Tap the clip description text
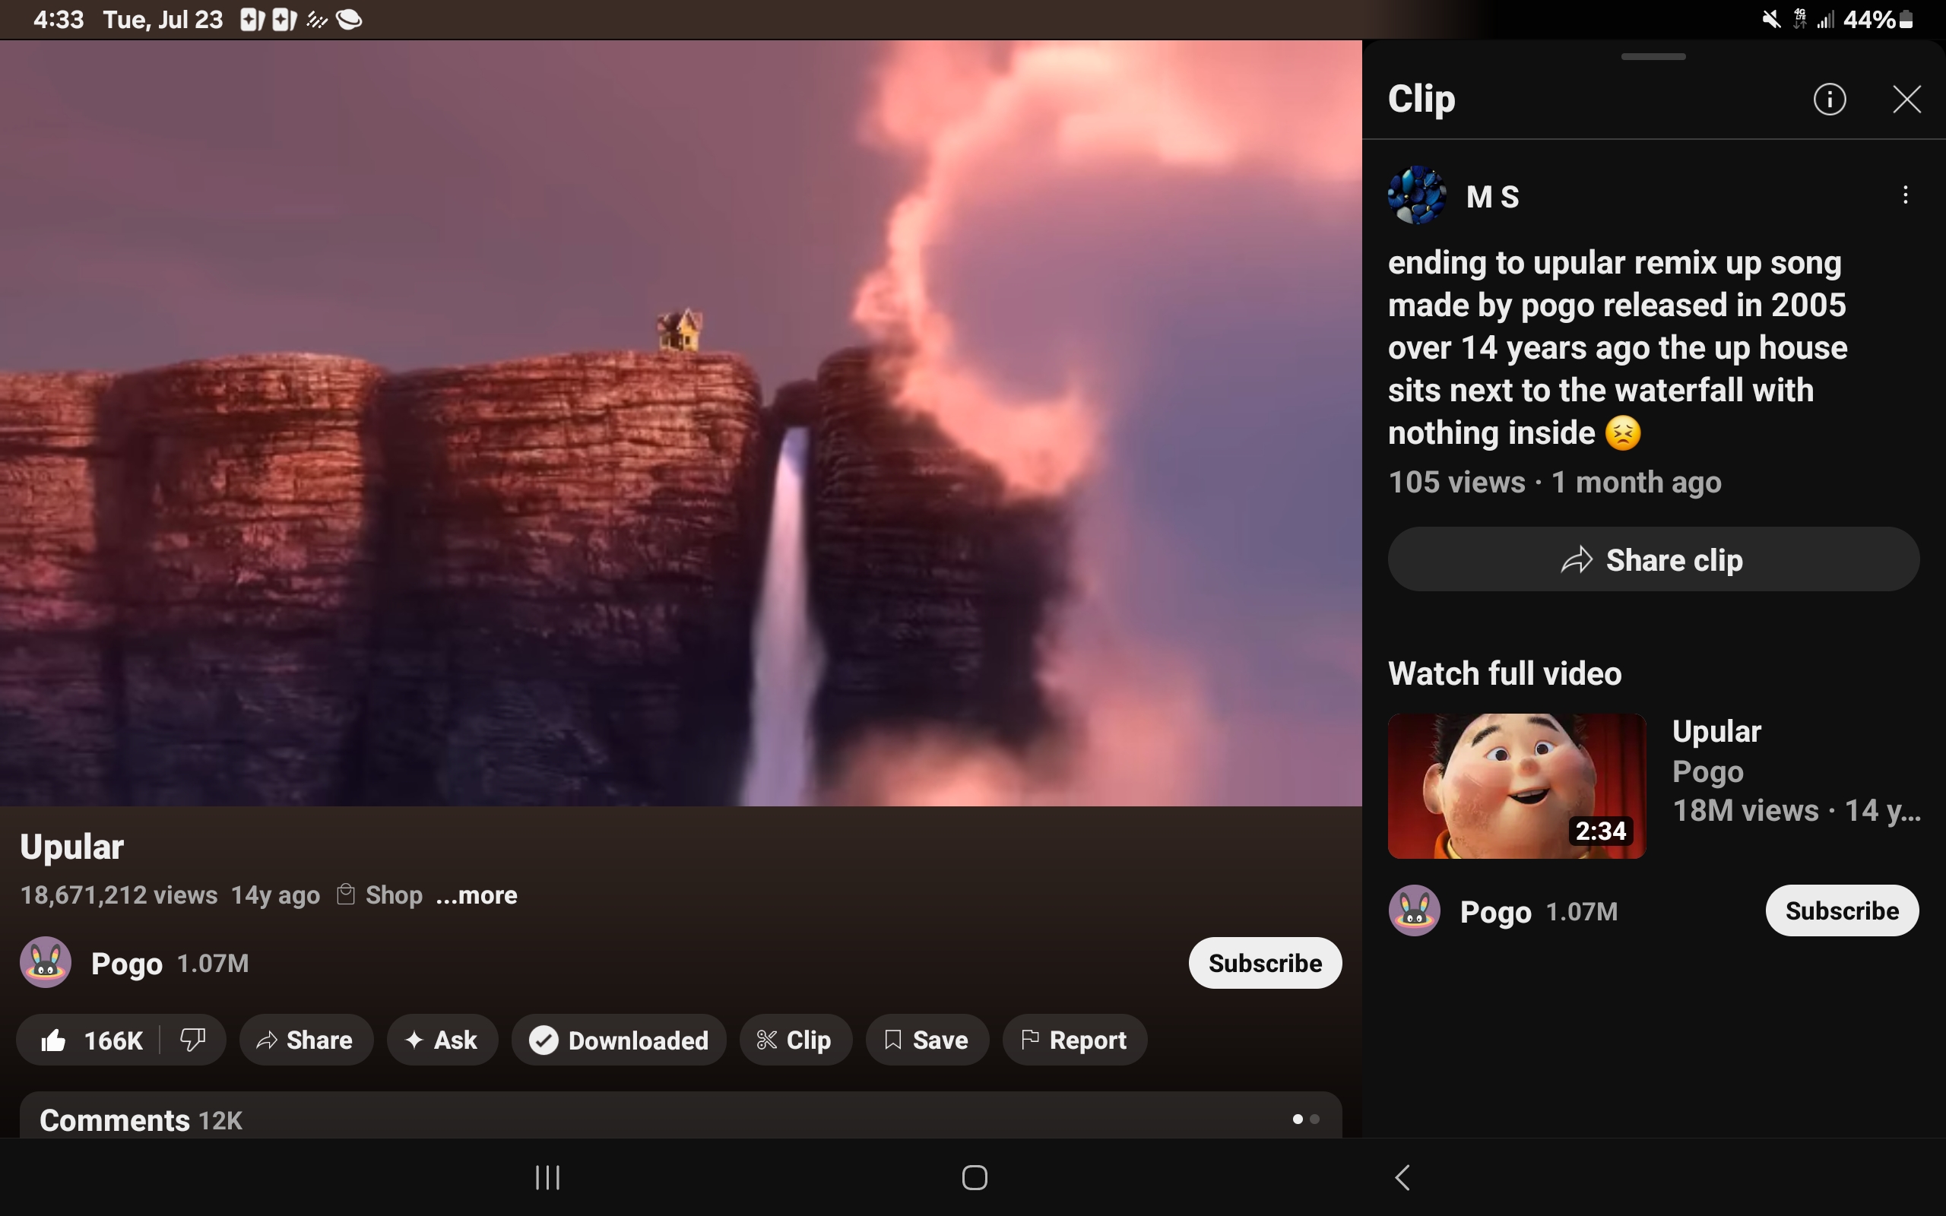The image size is (1946, 1216). click(1618, 347)
